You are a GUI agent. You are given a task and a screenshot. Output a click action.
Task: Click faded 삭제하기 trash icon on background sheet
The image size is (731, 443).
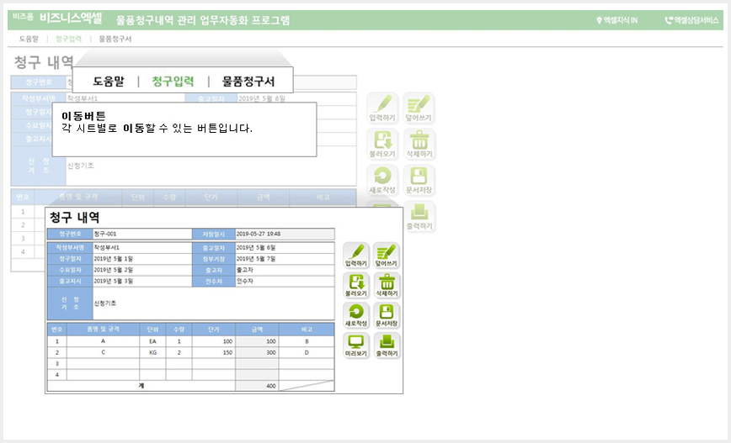tap(419, 145)
